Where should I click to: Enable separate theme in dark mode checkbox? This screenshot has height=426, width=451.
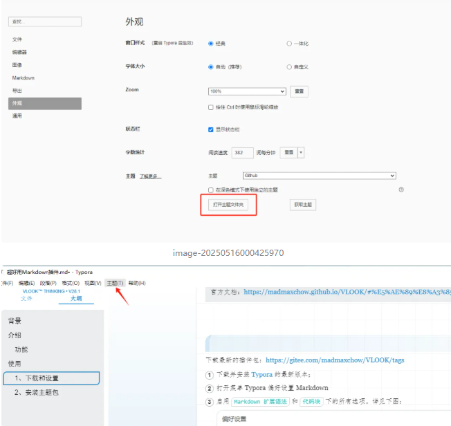pos(210,190)
